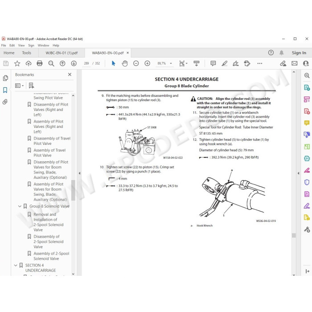
Task: Open Removal and Installation of 2-Spool Solenoid bookmark
Action: click(x=48, y=222)
